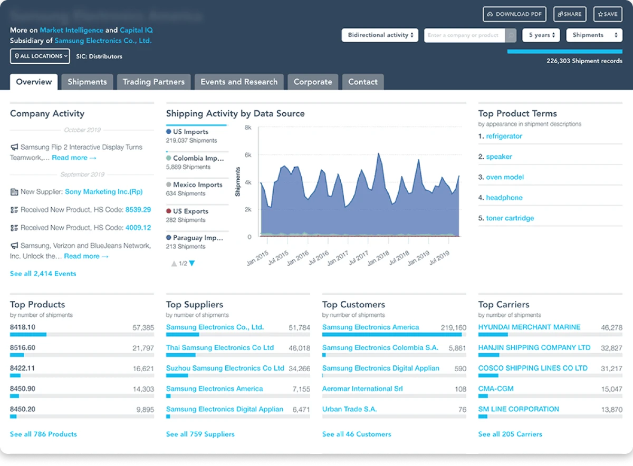Open the toner cartridge product term
The width and height of the screenshot is (633, 466).
coord(510,218)
